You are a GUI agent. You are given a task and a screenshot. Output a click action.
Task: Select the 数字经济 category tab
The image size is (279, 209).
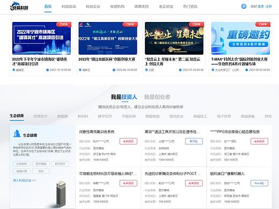(x=105, y=116)
